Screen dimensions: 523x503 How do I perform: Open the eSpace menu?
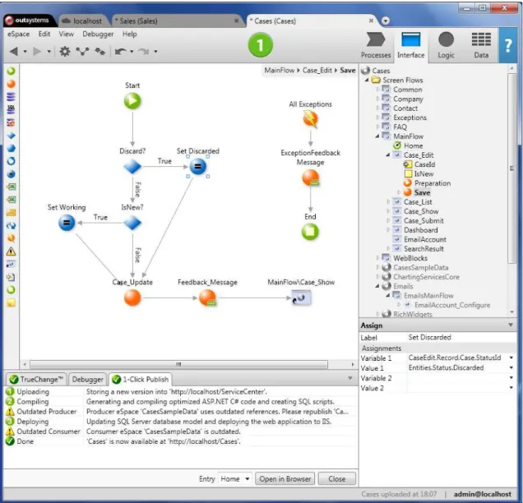tap(19, 34)
